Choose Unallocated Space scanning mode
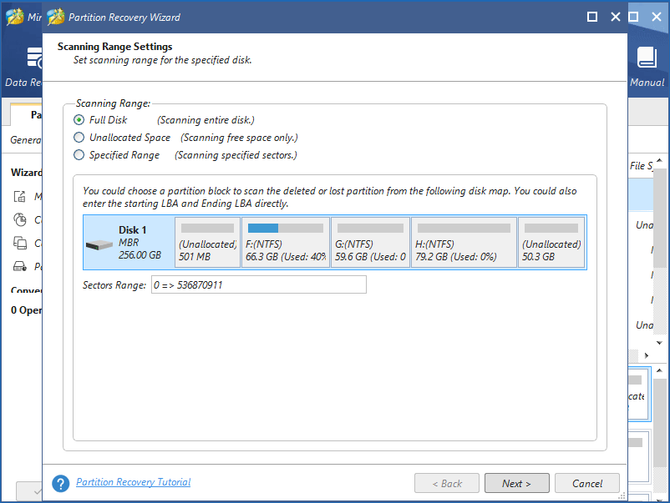The image size is (670, 503). point(79,137)
